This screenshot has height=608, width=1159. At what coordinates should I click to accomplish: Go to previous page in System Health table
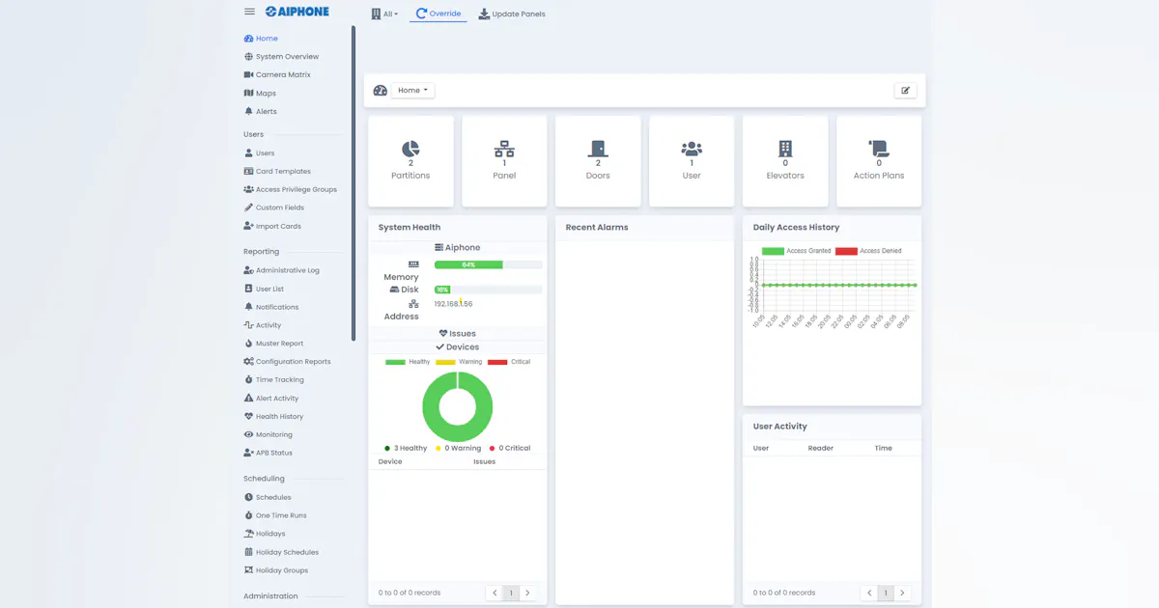click(x=495, y=594)
